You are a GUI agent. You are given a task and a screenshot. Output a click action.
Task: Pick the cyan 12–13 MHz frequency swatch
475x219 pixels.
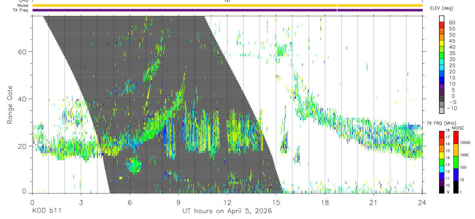coord(442,168)
